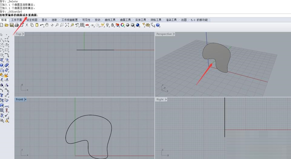This screenshot has width=291, height=159.
Task: Click the Lock padlock icon
Action: [113, 25]
